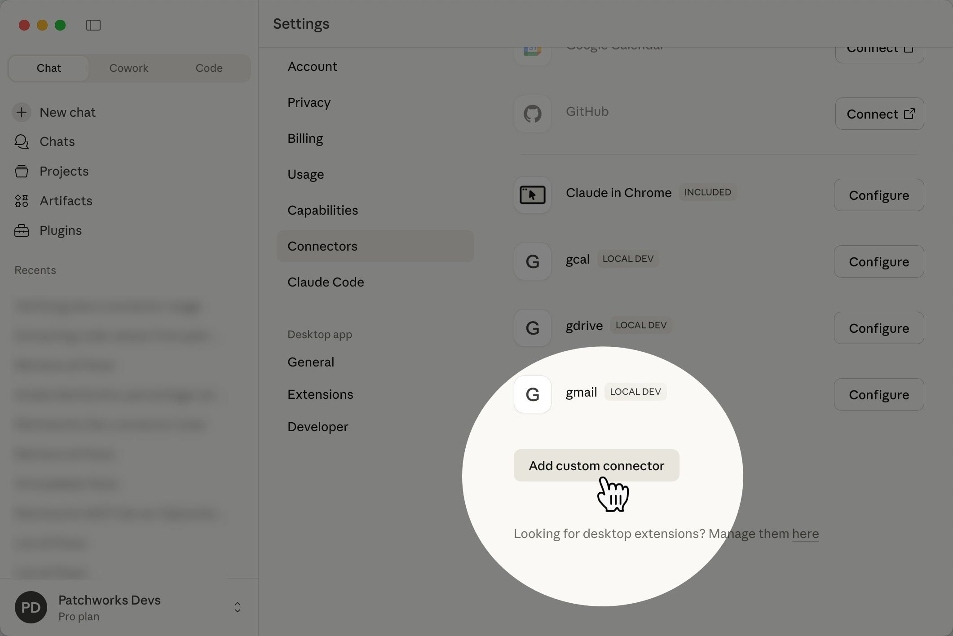Image resolution: width=953 pixels, height=636 pixels.
Task: Open Artifacts via shapes icon
Action: (x=22, y=201)
